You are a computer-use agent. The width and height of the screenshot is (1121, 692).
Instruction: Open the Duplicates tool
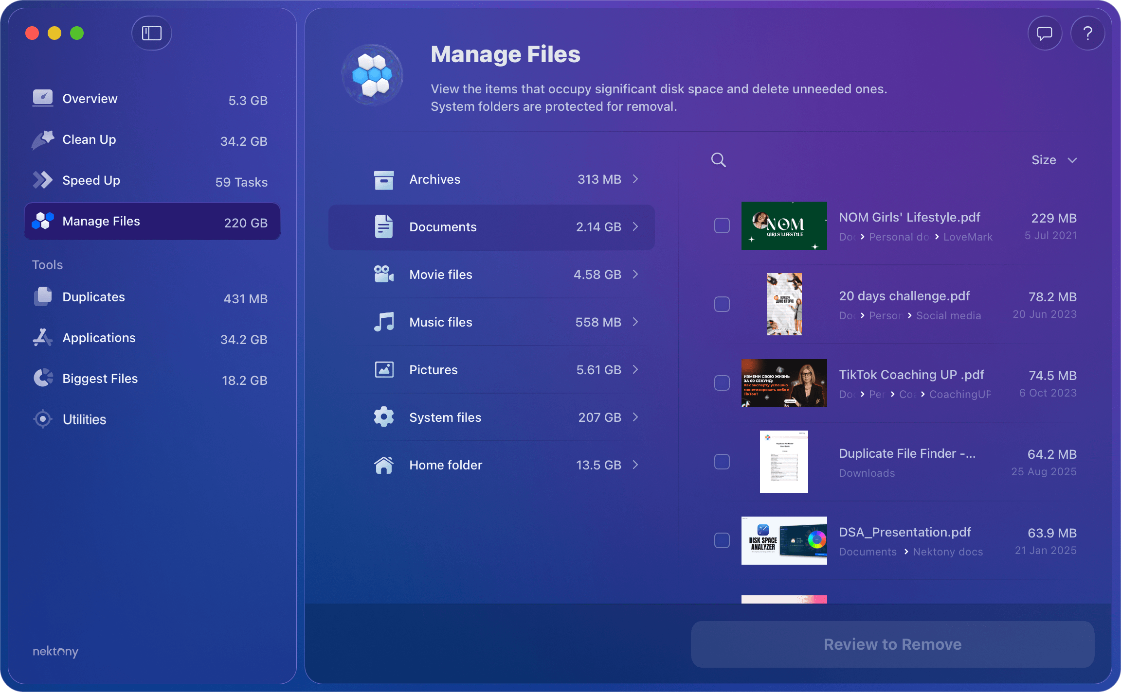pyautogui.click(x=93, y=296)
